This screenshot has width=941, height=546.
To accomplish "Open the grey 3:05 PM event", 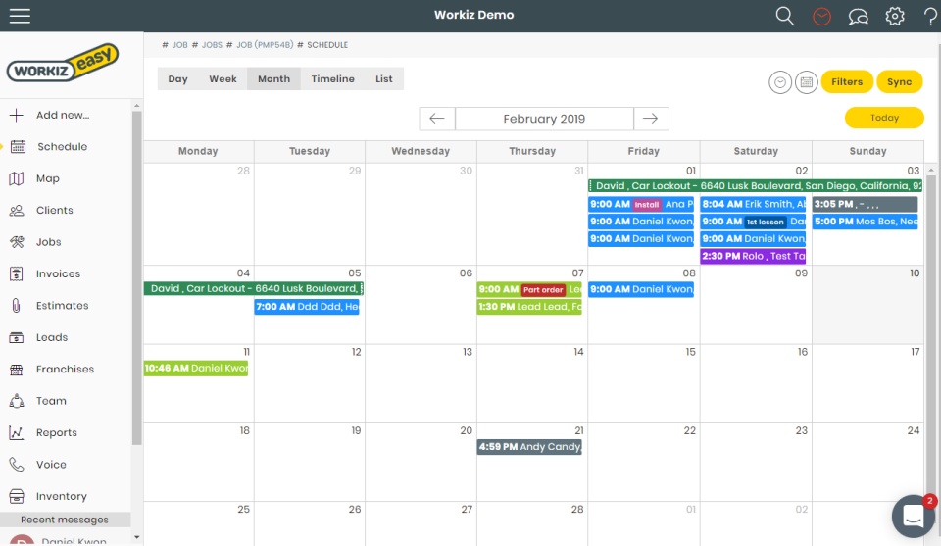I will [x=865, y=204].
